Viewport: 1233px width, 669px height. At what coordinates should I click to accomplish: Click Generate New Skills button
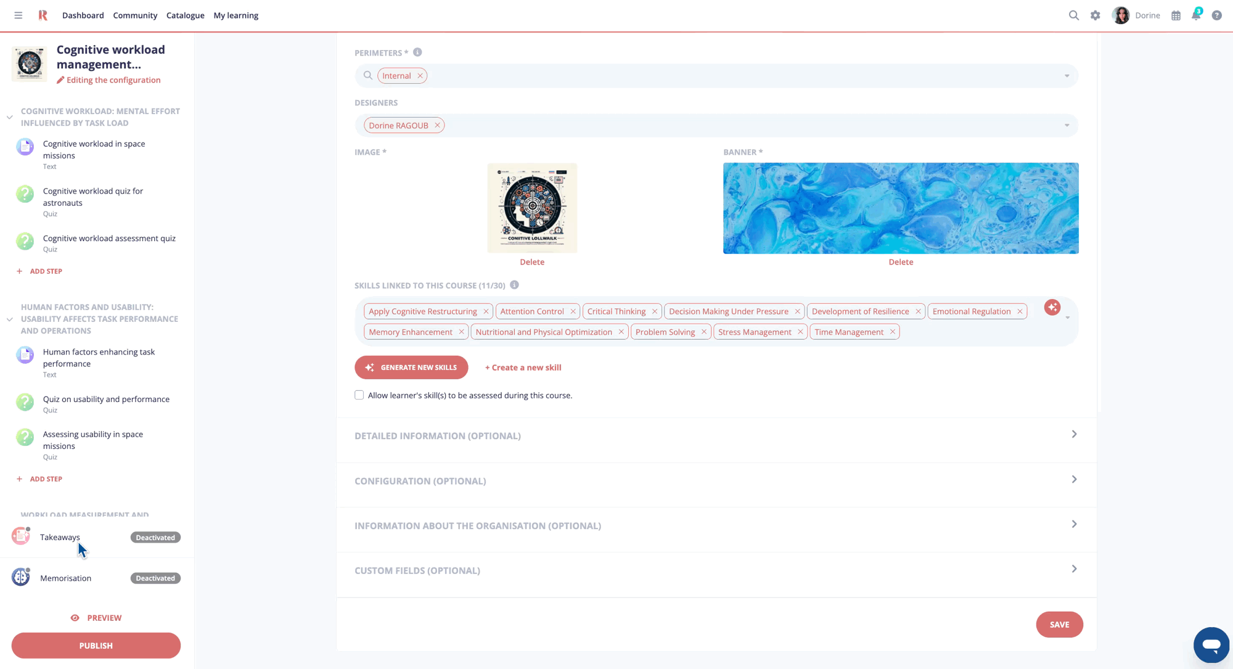click(x=411, y=367)
